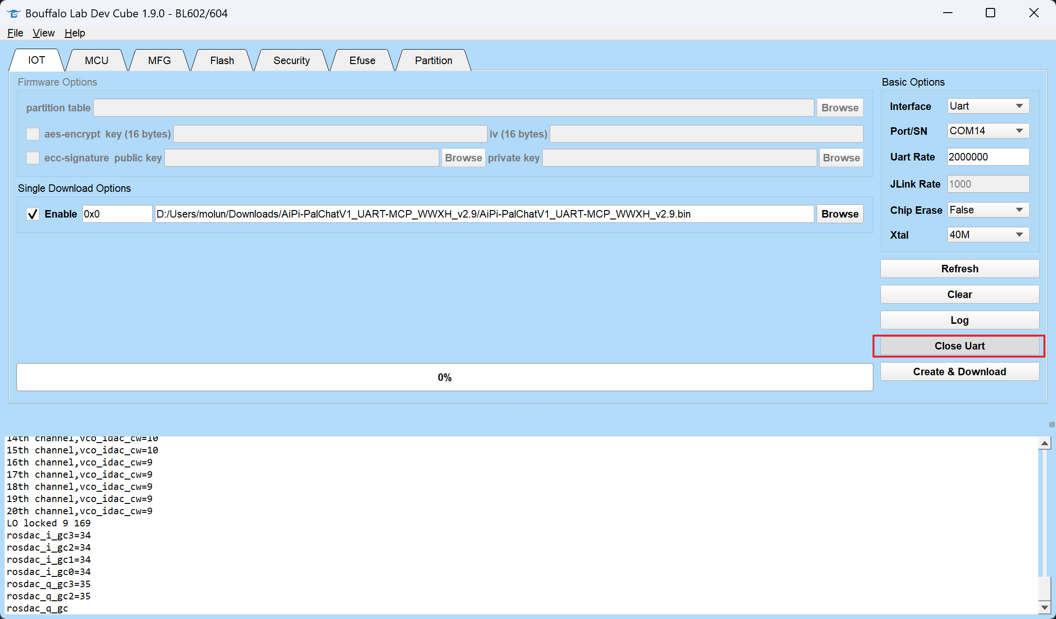This screenshot has width=1056, height=619.
Task: Switch to the Security tab
Action: (x=291, y=60)
